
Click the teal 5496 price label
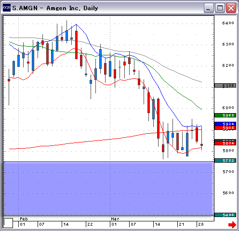pos(225,215)
